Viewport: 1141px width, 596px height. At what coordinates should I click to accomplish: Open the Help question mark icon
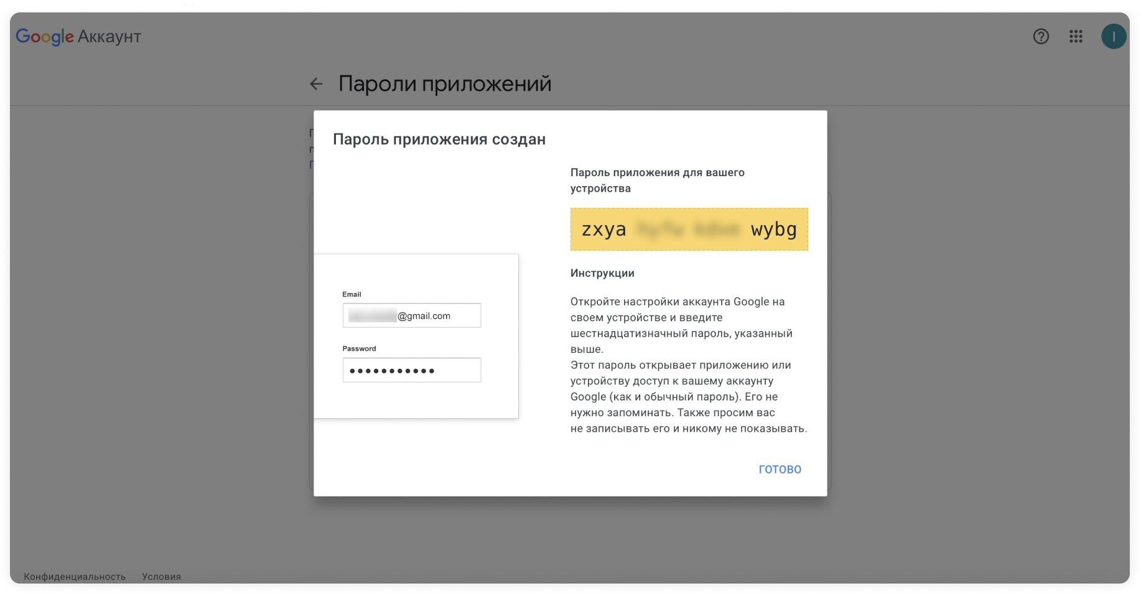pos(1041,37)
